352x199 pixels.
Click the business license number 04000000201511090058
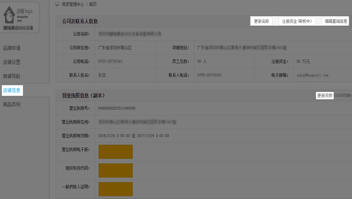pos(117,108)
